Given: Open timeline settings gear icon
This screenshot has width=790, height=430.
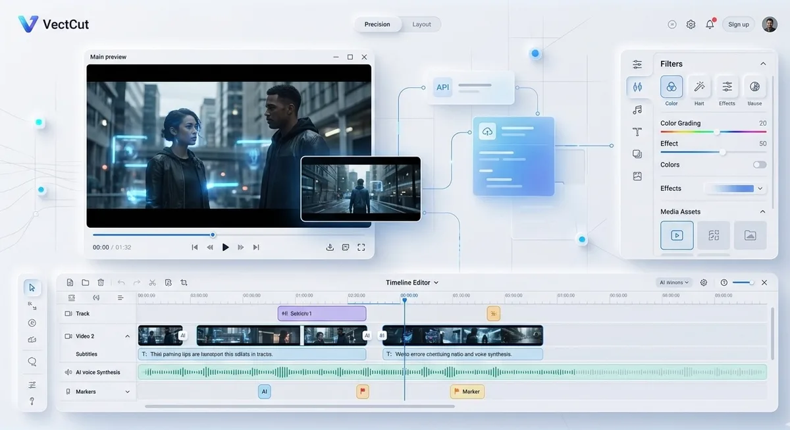Looking at the screenshot, I should [704, 282].
